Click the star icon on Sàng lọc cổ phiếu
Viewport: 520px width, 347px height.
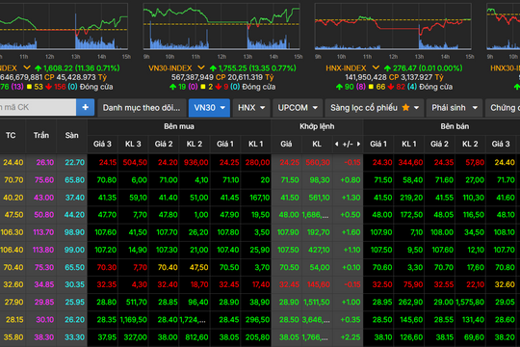(405, 108)
